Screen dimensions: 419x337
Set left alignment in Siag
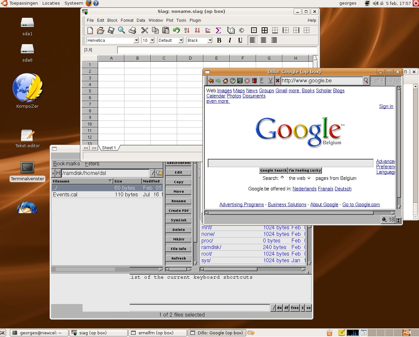point(252,40)
